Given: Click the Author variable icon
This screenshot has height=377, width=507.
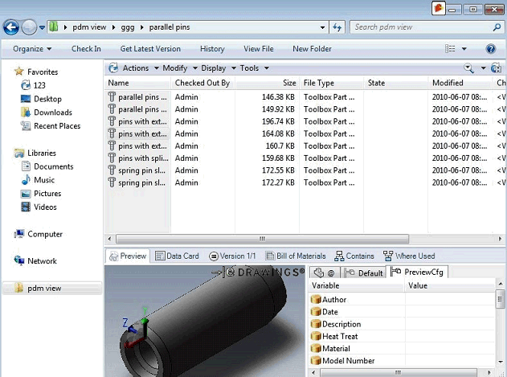Looking at the screenshot, I should click(x=316, y=300).
